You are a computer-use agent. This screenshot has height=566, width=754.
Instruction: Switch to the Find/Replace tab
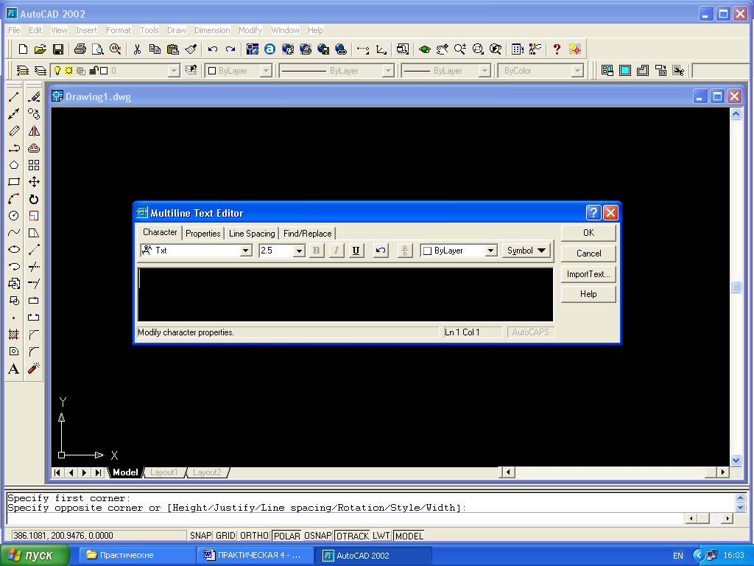[x=307, y=234]
